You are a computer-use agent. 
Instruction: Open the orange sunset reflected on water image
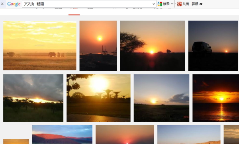click(215, 98)
